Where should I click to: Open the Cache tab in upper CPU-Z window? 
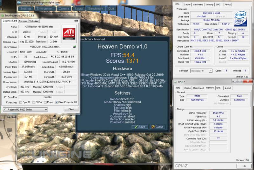click(x=187, y=4)
